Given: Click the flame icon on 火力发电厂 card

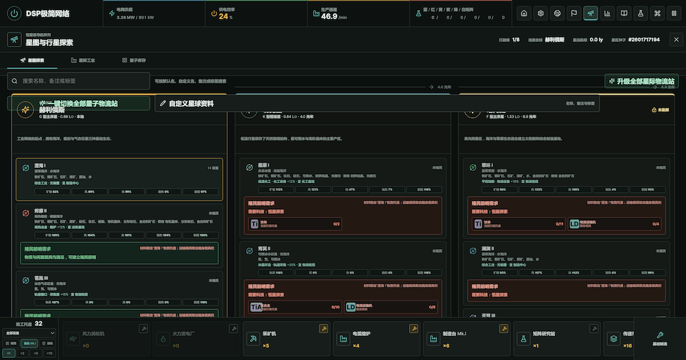Looking at the screenshot, I should click(x=163, y=339).
